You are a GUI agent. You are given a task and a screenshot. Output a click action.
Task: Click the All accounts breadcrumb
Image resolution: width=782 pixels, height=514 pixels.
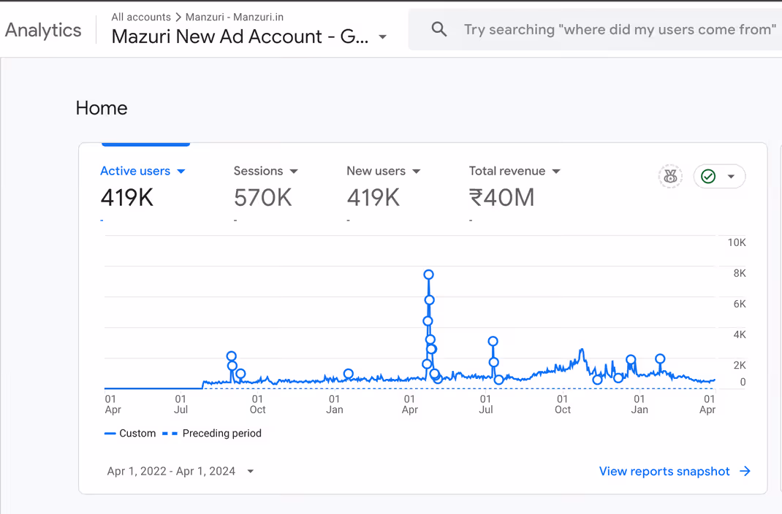tap(140, 17)
